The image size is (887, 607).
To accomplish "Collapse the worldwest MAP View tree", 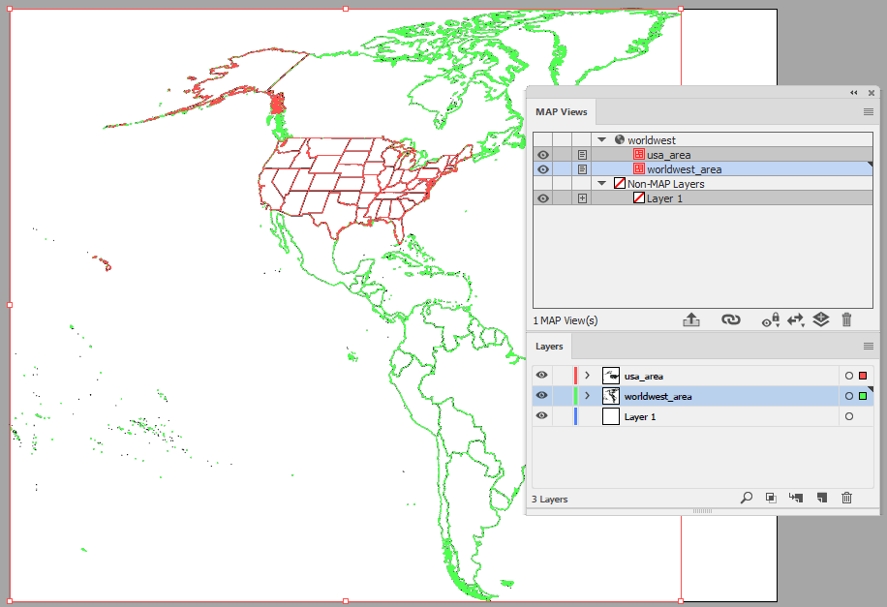I will click(x=601, y=138).
